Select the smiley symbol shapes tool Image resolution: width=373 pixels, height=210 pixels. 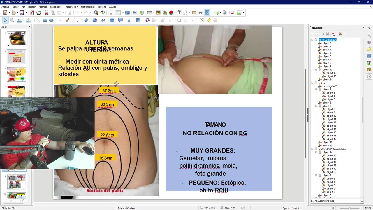95,20
